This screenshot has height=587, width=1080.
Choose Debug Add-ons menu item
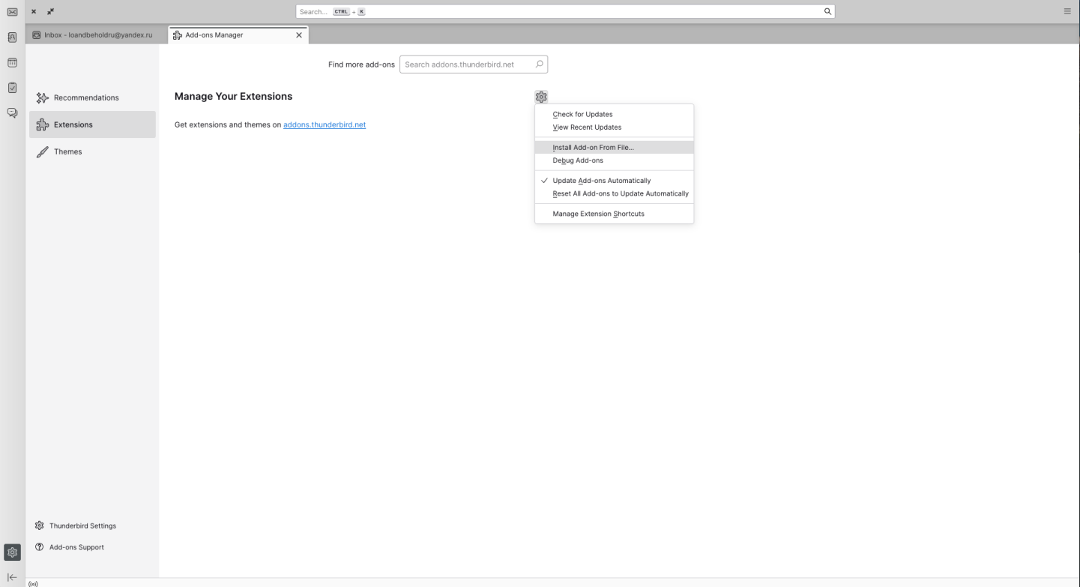pyautogui.click(x=614, y=160)
